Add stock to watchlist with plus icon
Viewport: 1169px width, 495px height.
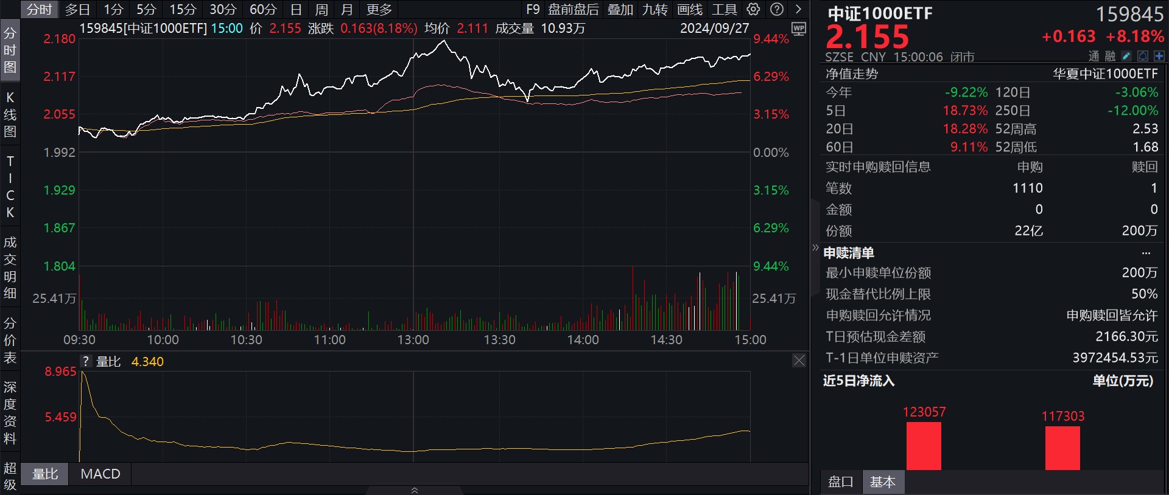click(1159, 56)
